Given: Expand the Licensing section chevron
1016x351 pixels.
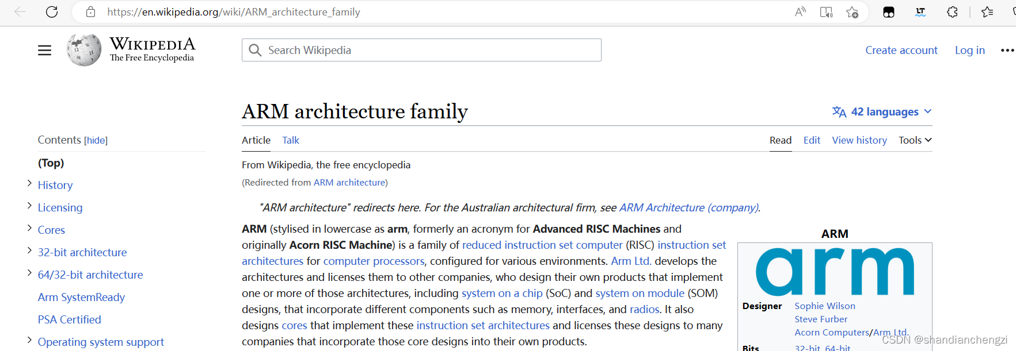Looking at the screenshot, I should click(29, 206).
